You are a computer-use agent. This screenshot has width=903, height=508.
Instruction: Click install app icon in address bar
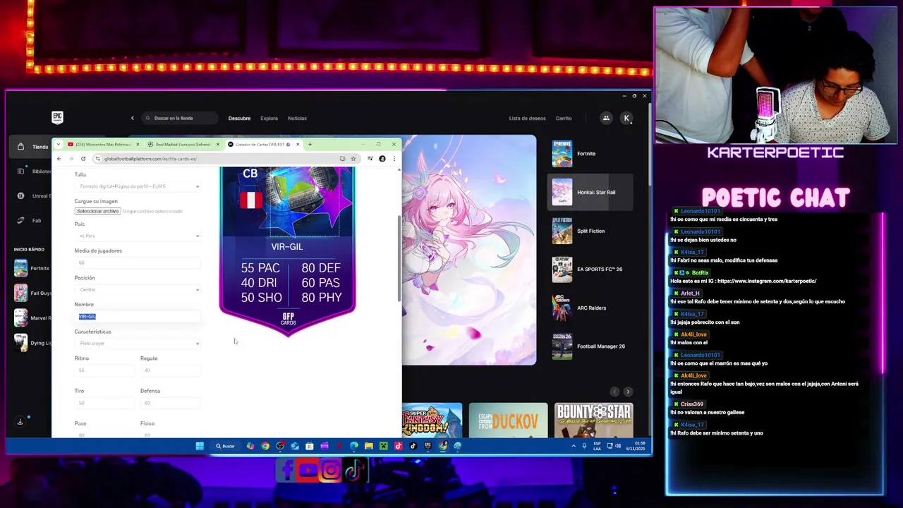[342, 159]
